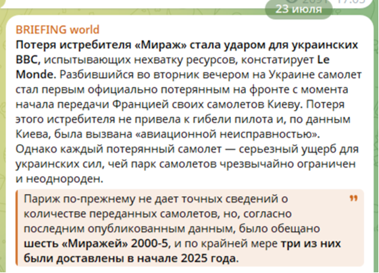The width and height of the screenshot is (379, 273).
Task: Click the word «авиационной неисправностью» in message
Action: (228, 134)
